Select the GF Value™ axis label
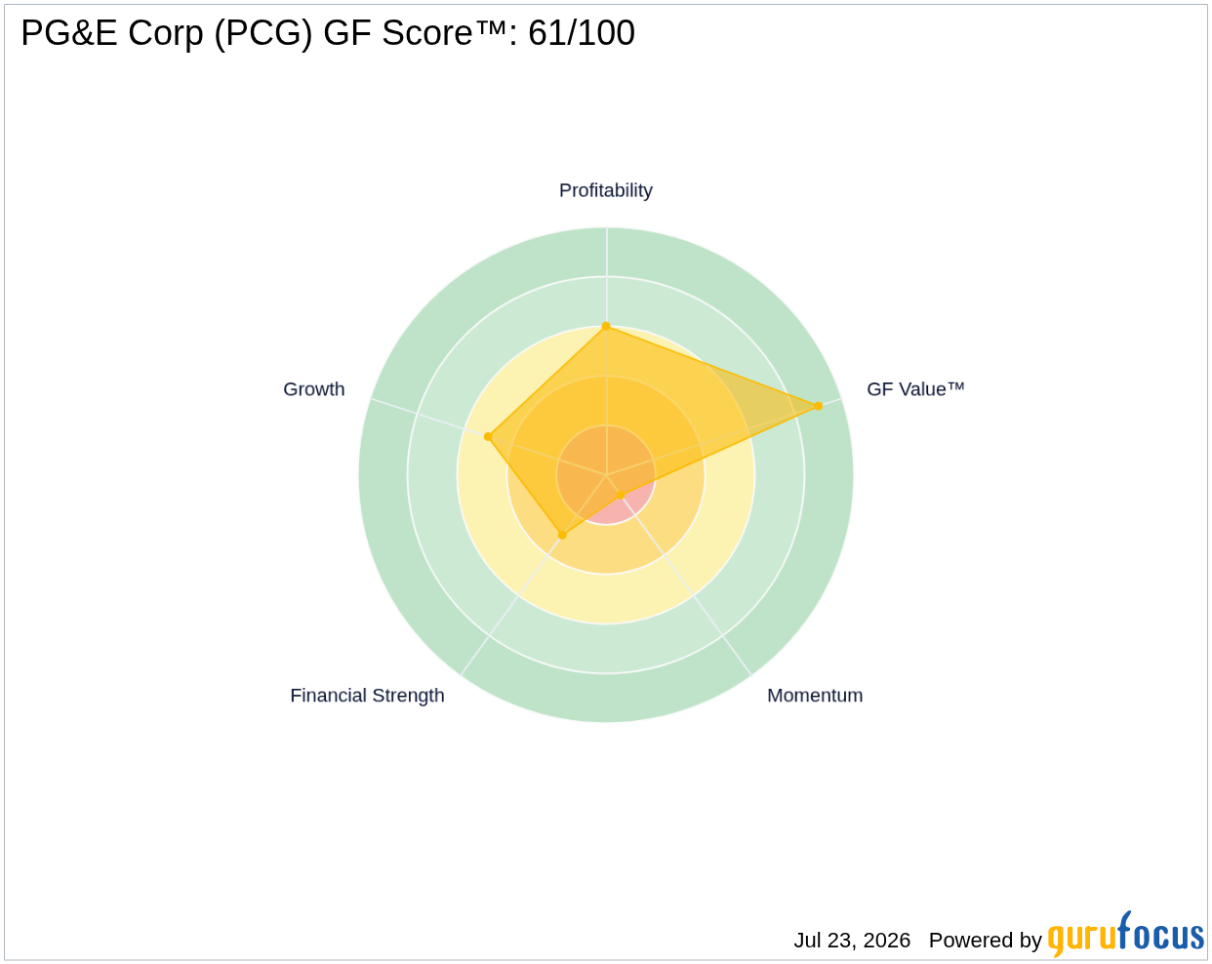Screen dimensions: 1212x964 coord(915,389)
